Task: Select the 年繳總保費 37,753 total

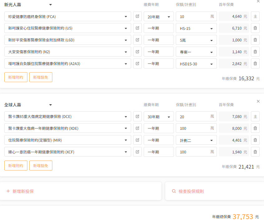Action: pos(243,217)
